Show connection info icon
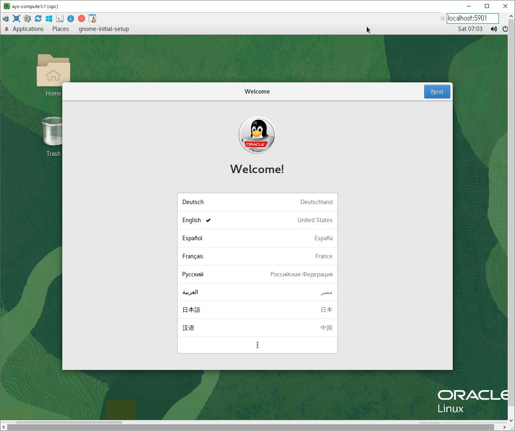 click(71, 18)
